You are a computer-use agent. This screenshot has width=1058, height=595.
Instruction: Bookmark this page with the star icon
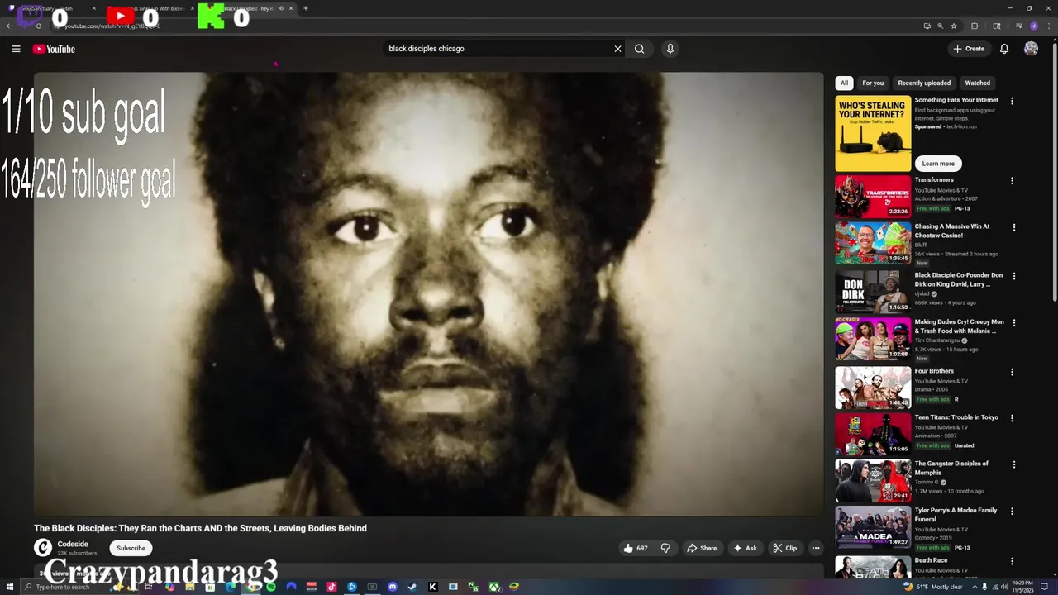point(953,26)
